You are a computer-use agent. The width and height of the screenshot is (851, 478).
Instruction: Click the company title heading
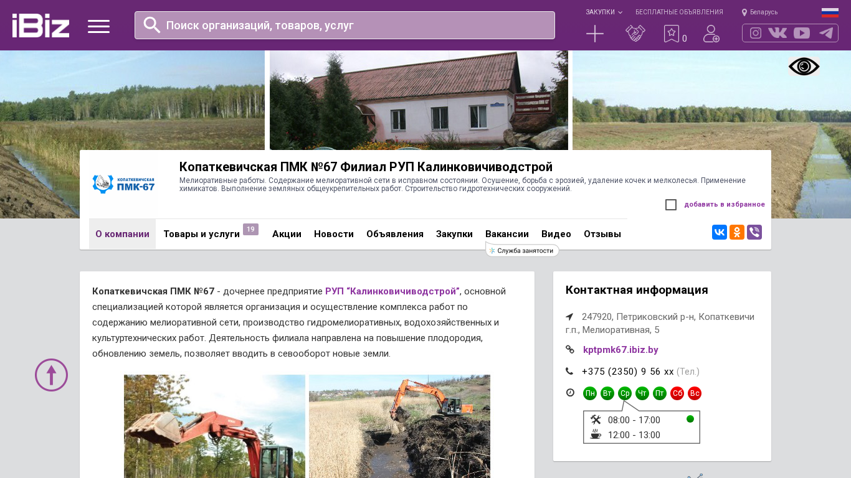[x=366, y=167]
